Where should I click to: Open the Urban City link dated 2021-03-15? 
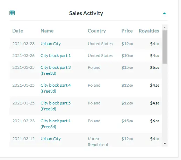point(51,139)
